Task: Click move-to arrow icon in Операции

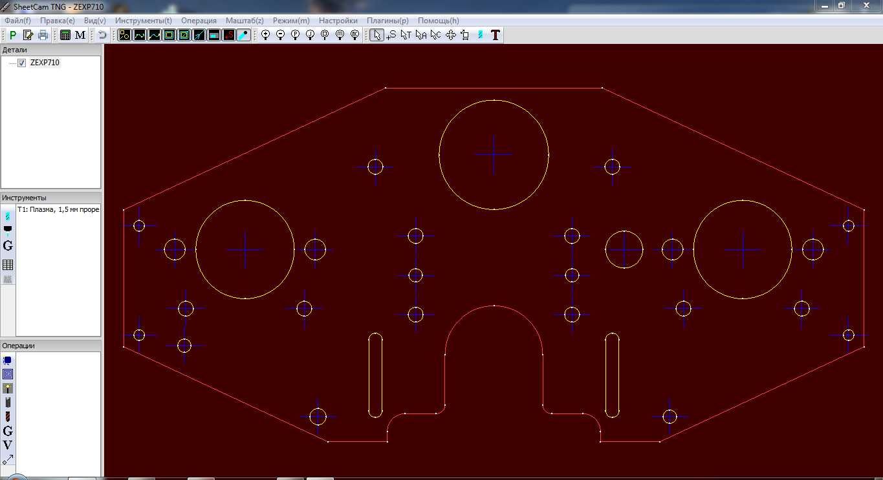Action: click(x=8, y=459)
